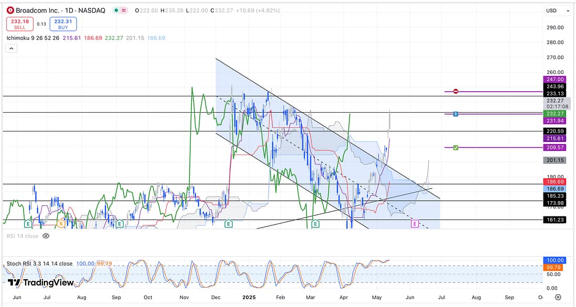Click the 220.59 black price label
This screenshot has width=576, height=307.
555,131
